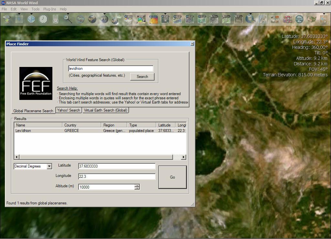Toggle the round Landmarks icon
The height and width of the screenshot is (239, 331).
point(299,19)
